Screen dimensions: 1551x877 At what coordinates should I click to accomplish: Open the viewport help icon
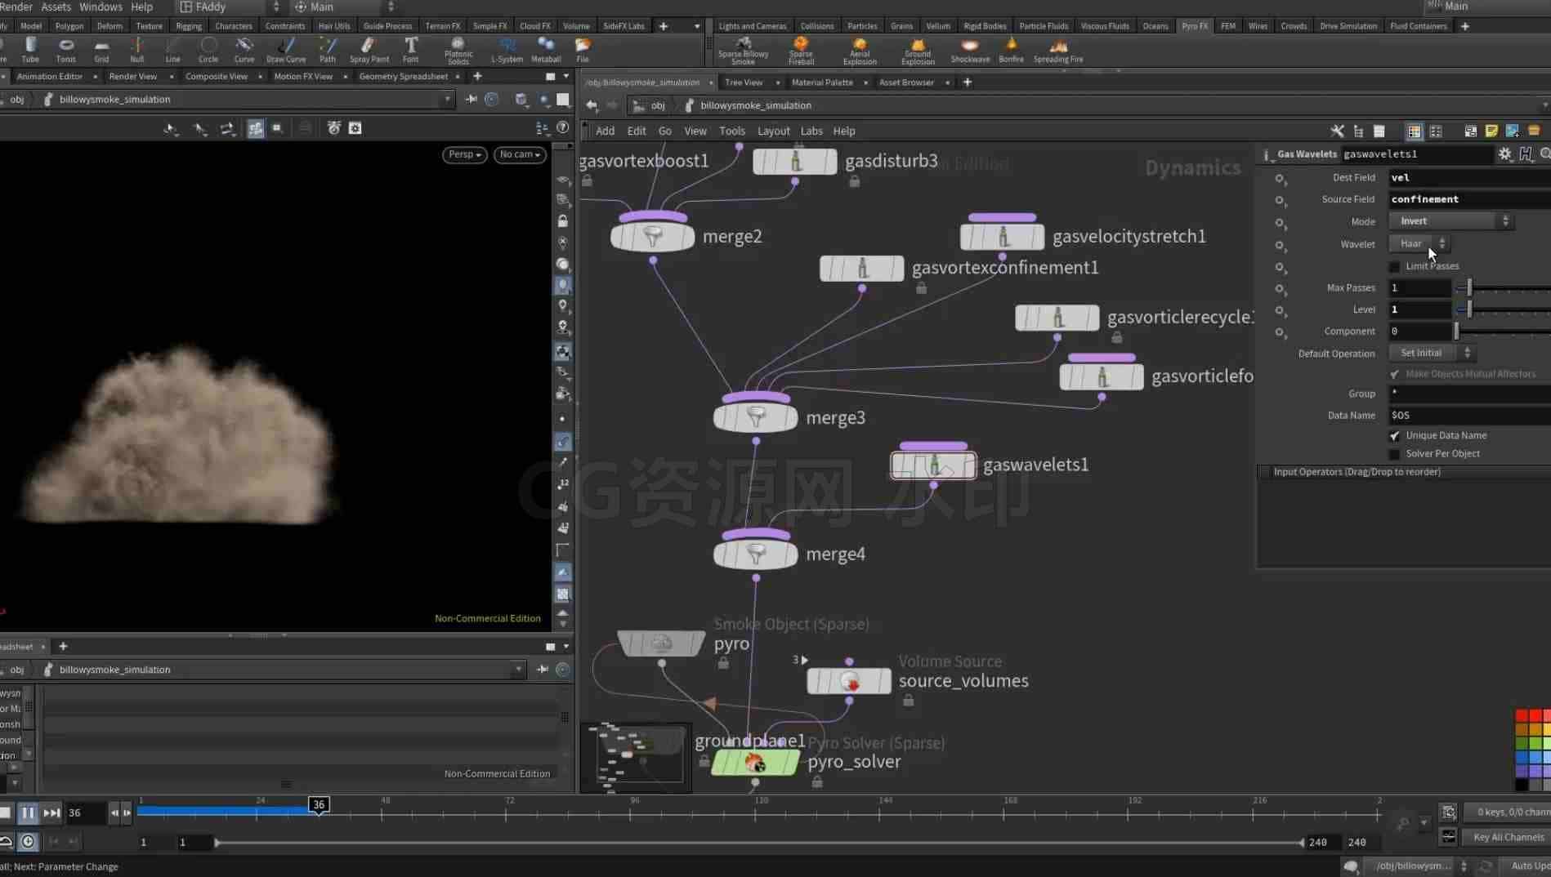(x=563, y=127)
